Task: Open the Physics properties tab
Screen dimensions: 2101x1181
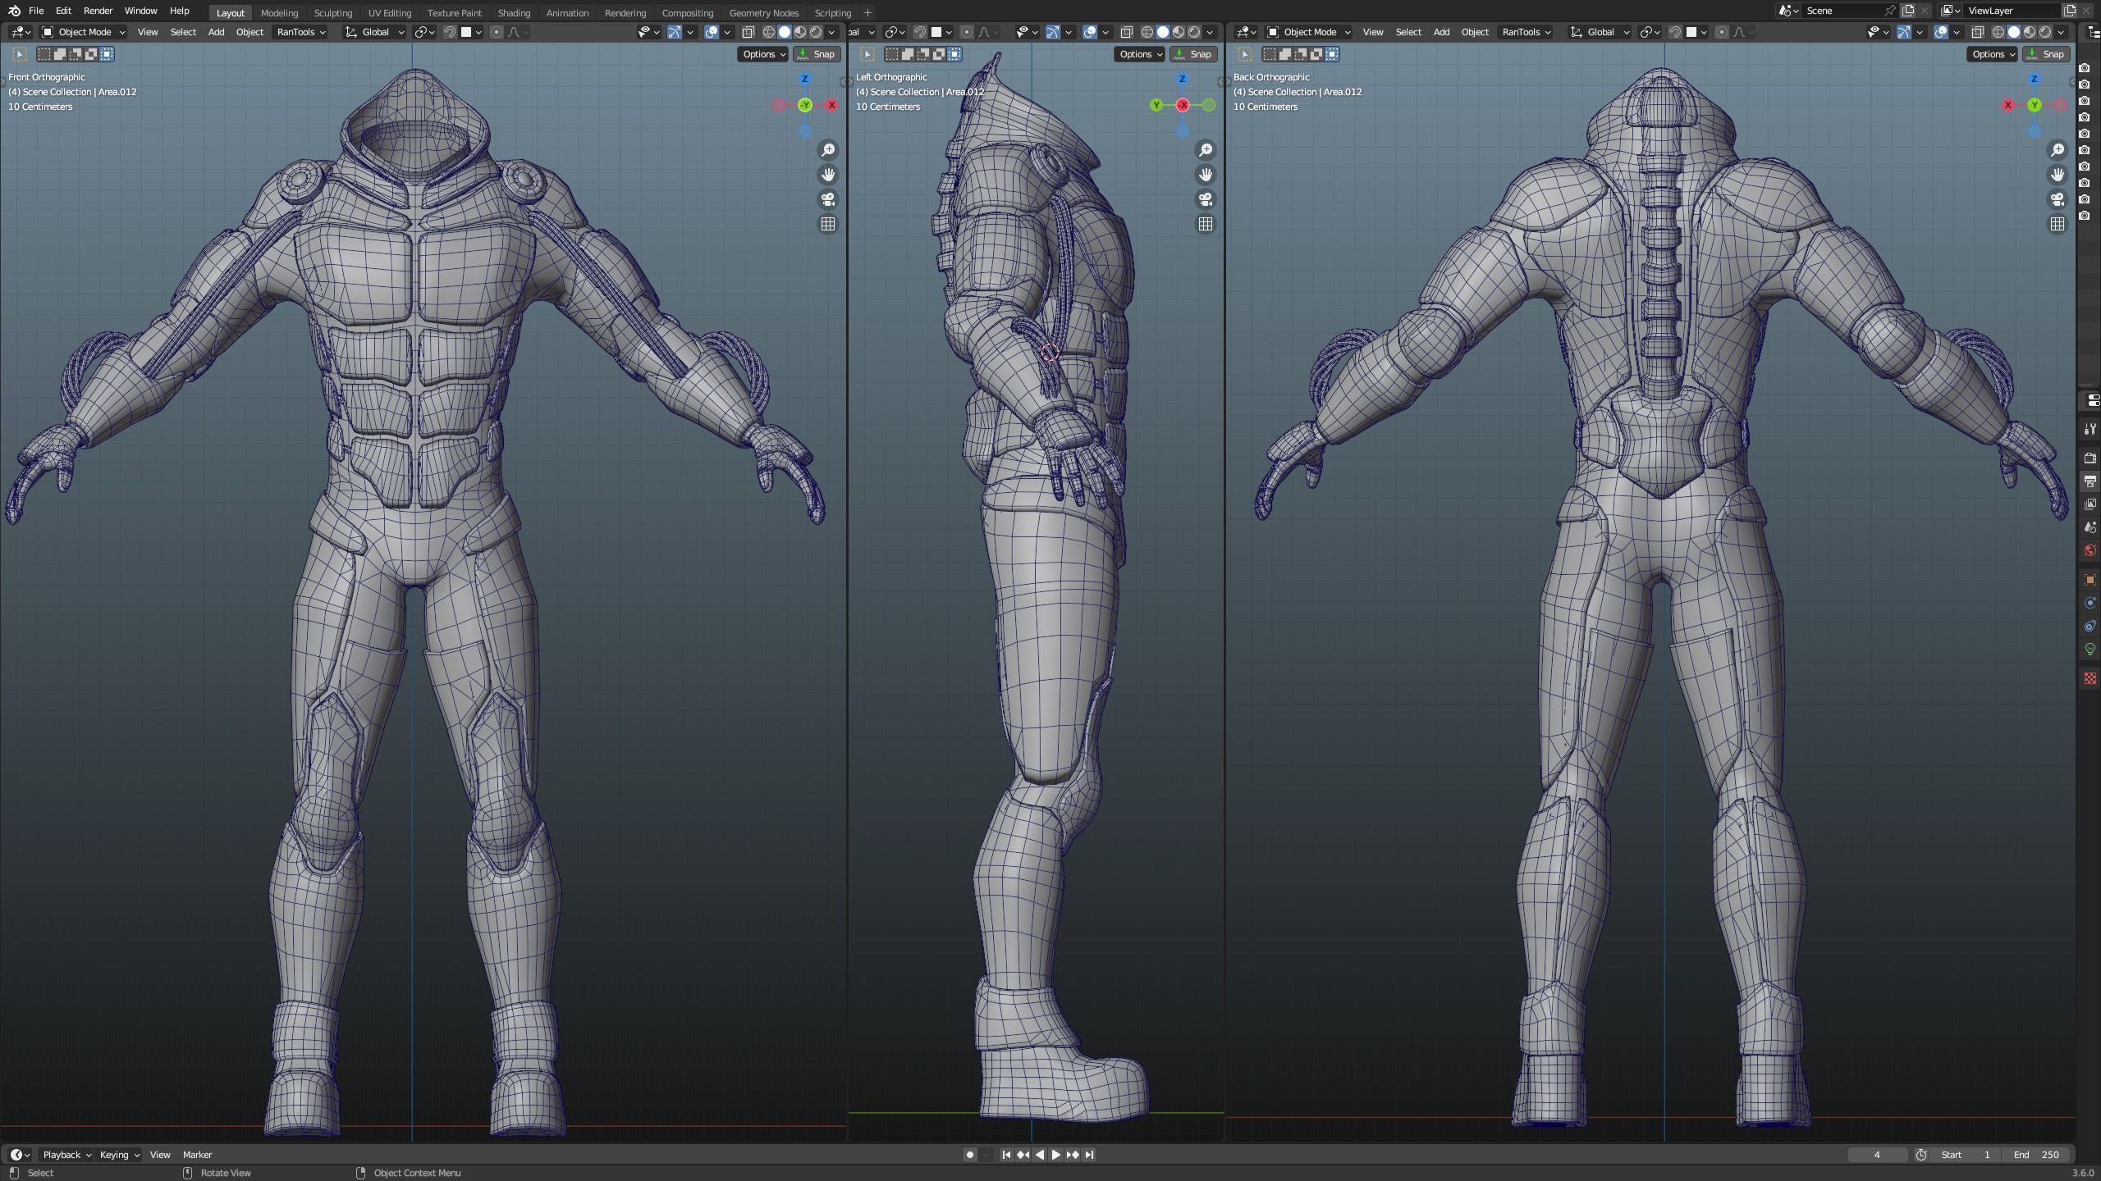Action: [2090, 603]
